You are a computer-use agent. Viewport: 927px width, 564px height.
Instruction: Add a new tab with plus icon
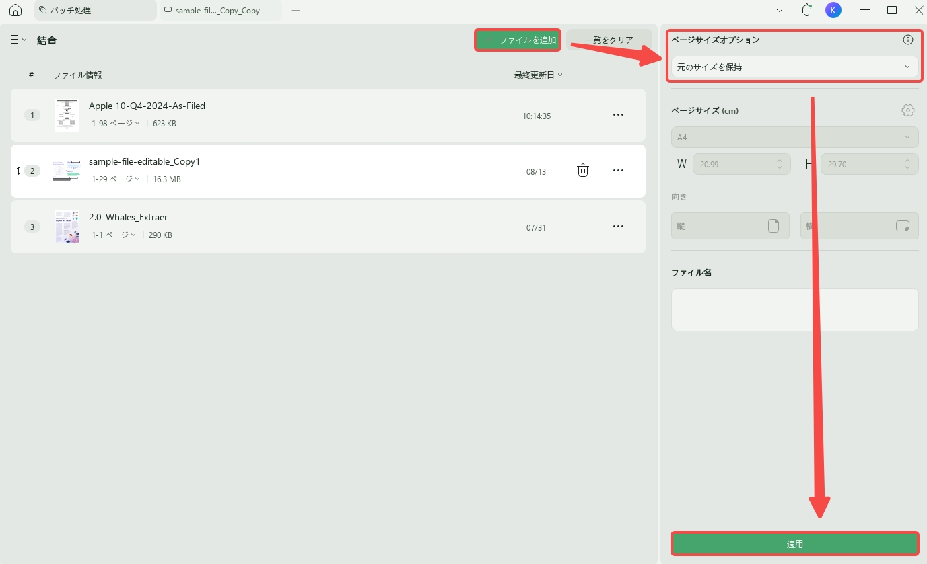click(x=296, y=10)
